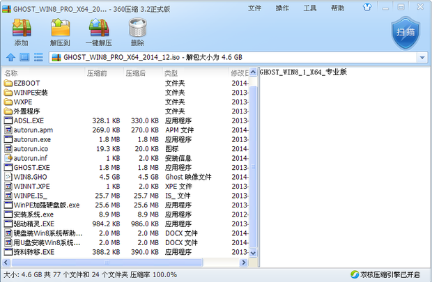Switch to the list view mode
The width and height of the screenshot is (432, 282).
click(x=38, y=57)
